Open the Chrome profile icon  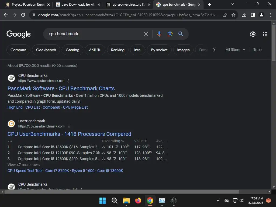point(261,15)
